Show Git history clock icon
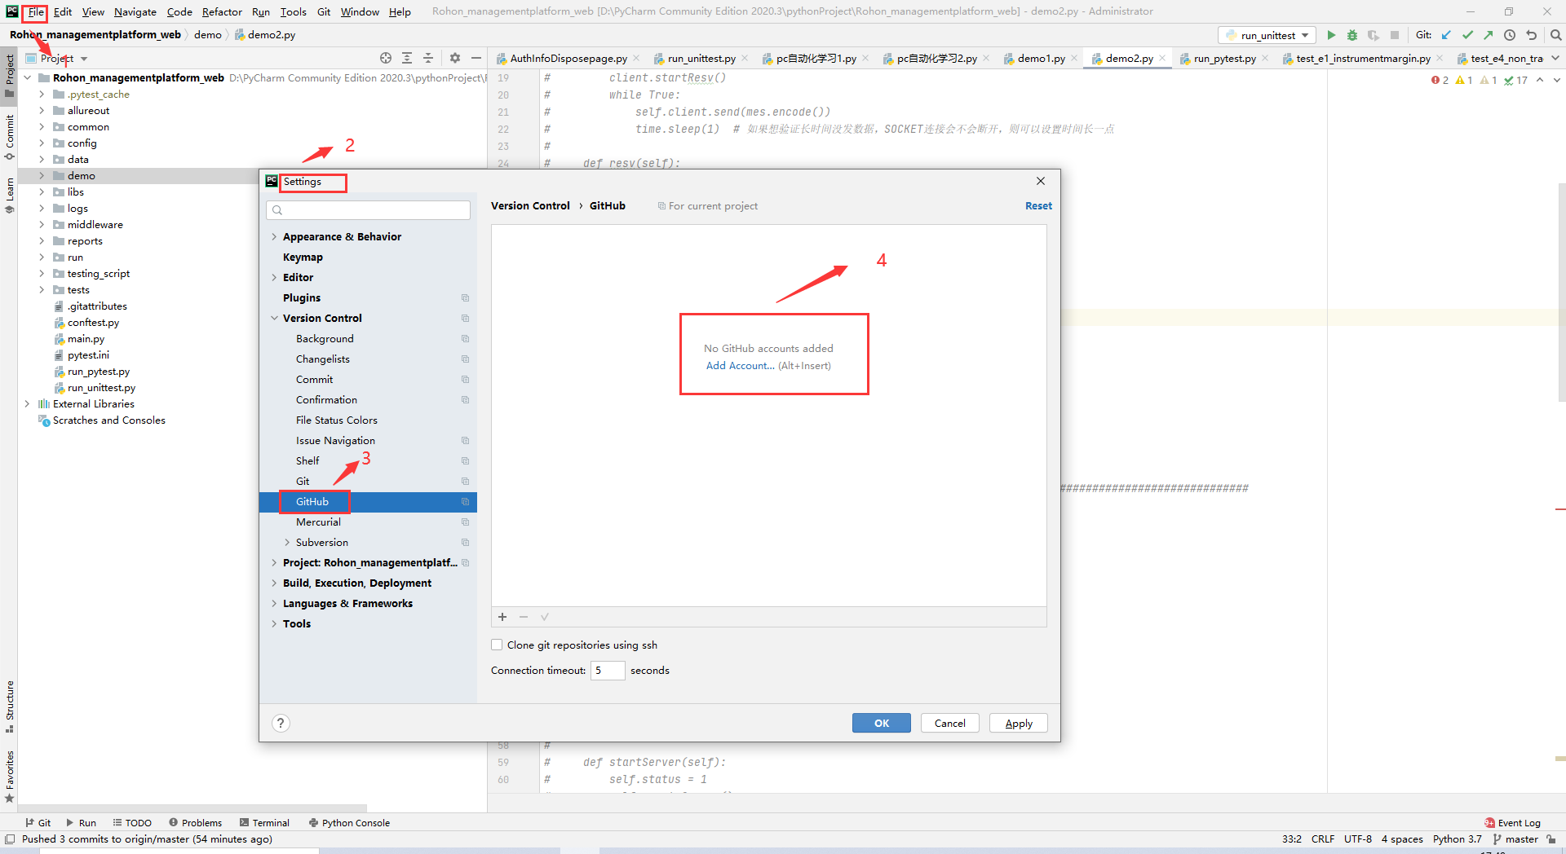This screenshot has width=1566, height=854. pyautogui.click(x=1510, y=35)
